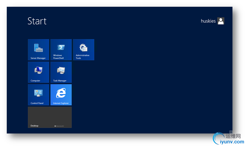Viewport: 246px width, 147px height.
Task: Open the Server Manager tile
Action: click(x=38, y=50)
